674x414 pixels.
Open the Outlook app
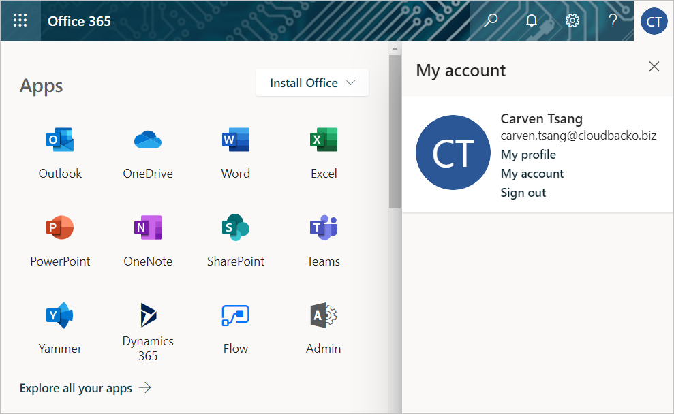pyautogui.click(x=60, y=140)
